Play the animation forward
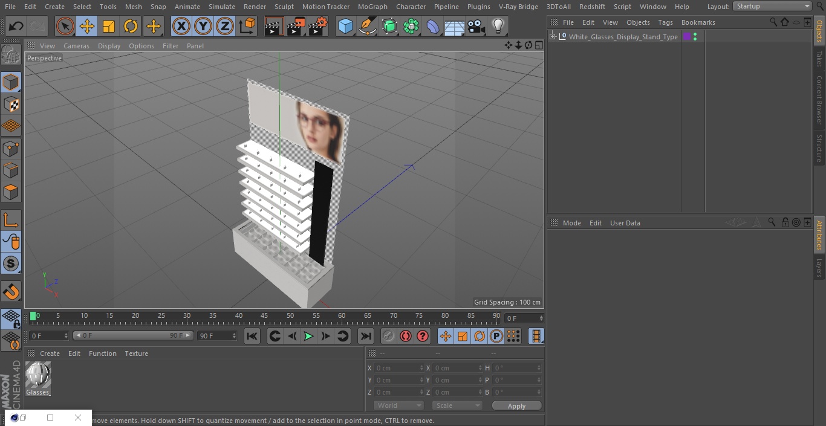Screen dimensions: 826x426 [308, 336]
